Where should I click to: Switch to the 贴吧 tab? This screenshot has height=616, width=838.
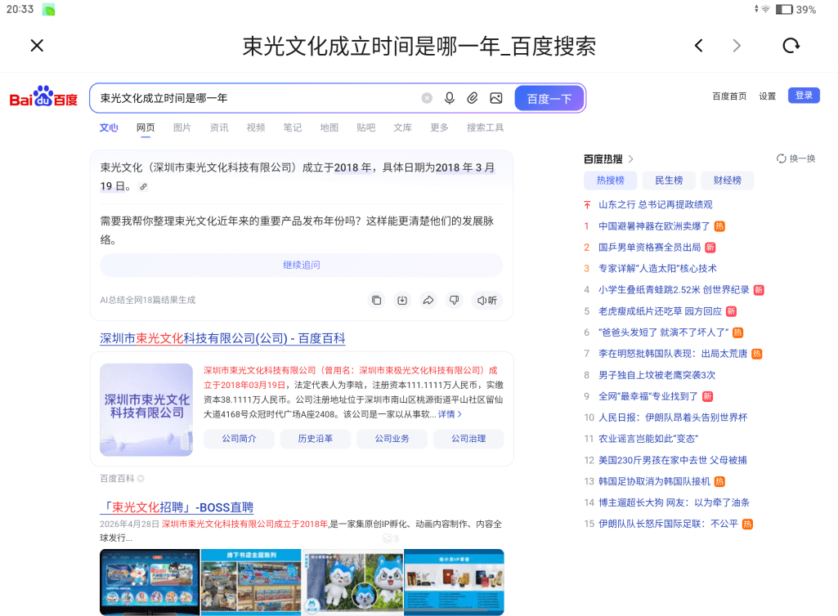tap(366, 127)
